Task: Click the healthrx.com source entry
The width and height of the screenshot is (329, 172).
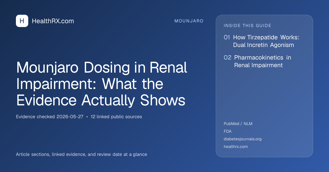Action: (x=236, y=147)
